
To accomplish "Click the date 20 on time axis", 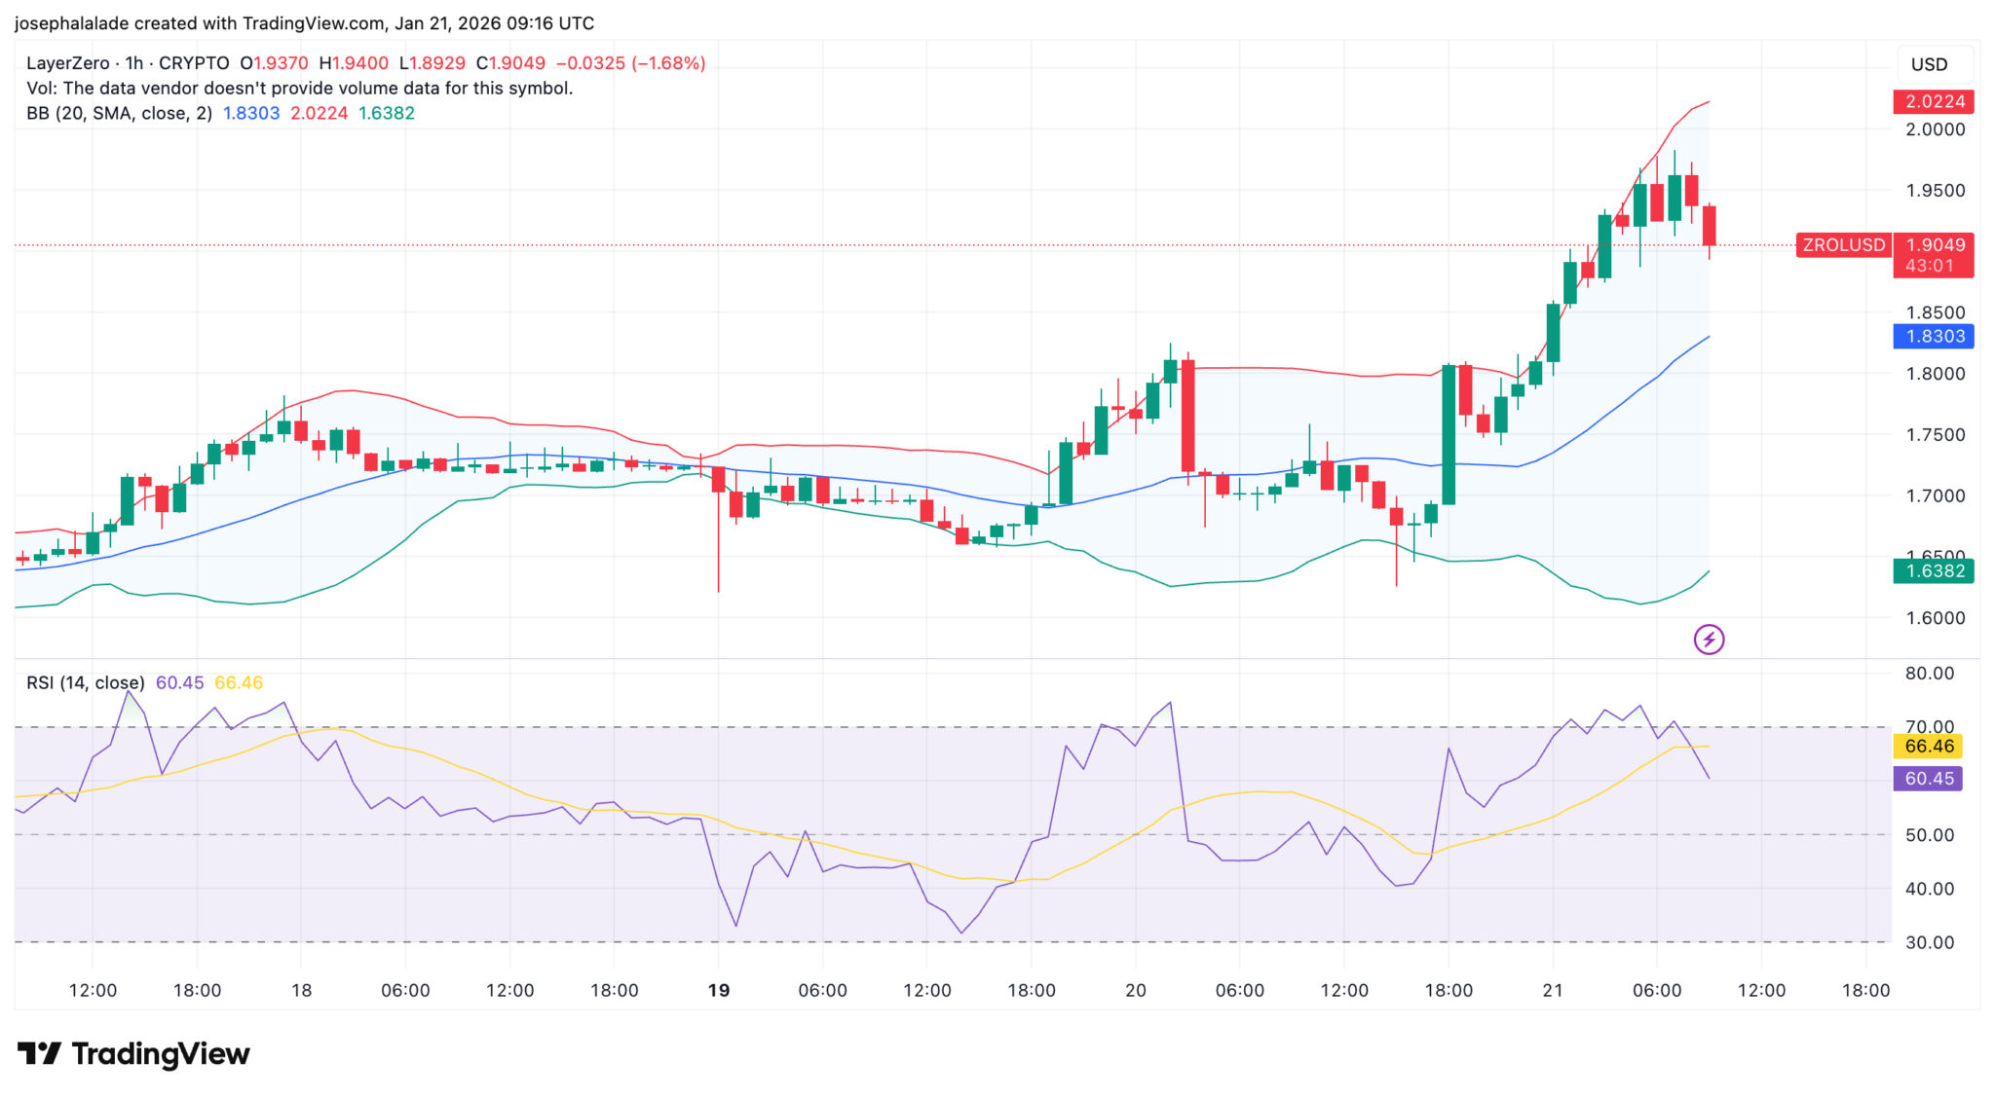I will [1136, 991].
